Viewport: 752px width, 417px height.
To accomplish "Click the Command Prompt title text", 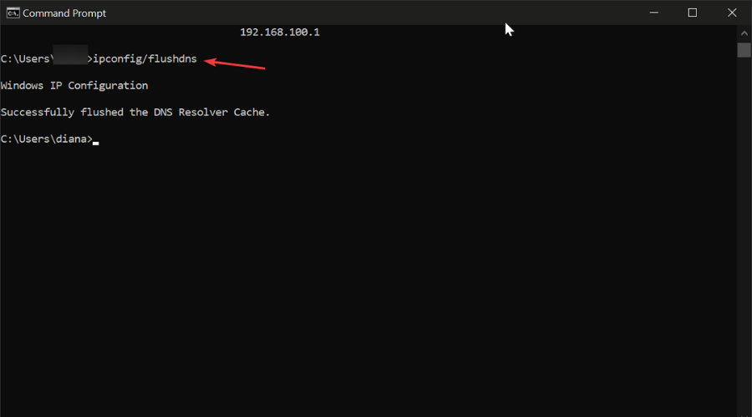I will (x=64, y=13).
